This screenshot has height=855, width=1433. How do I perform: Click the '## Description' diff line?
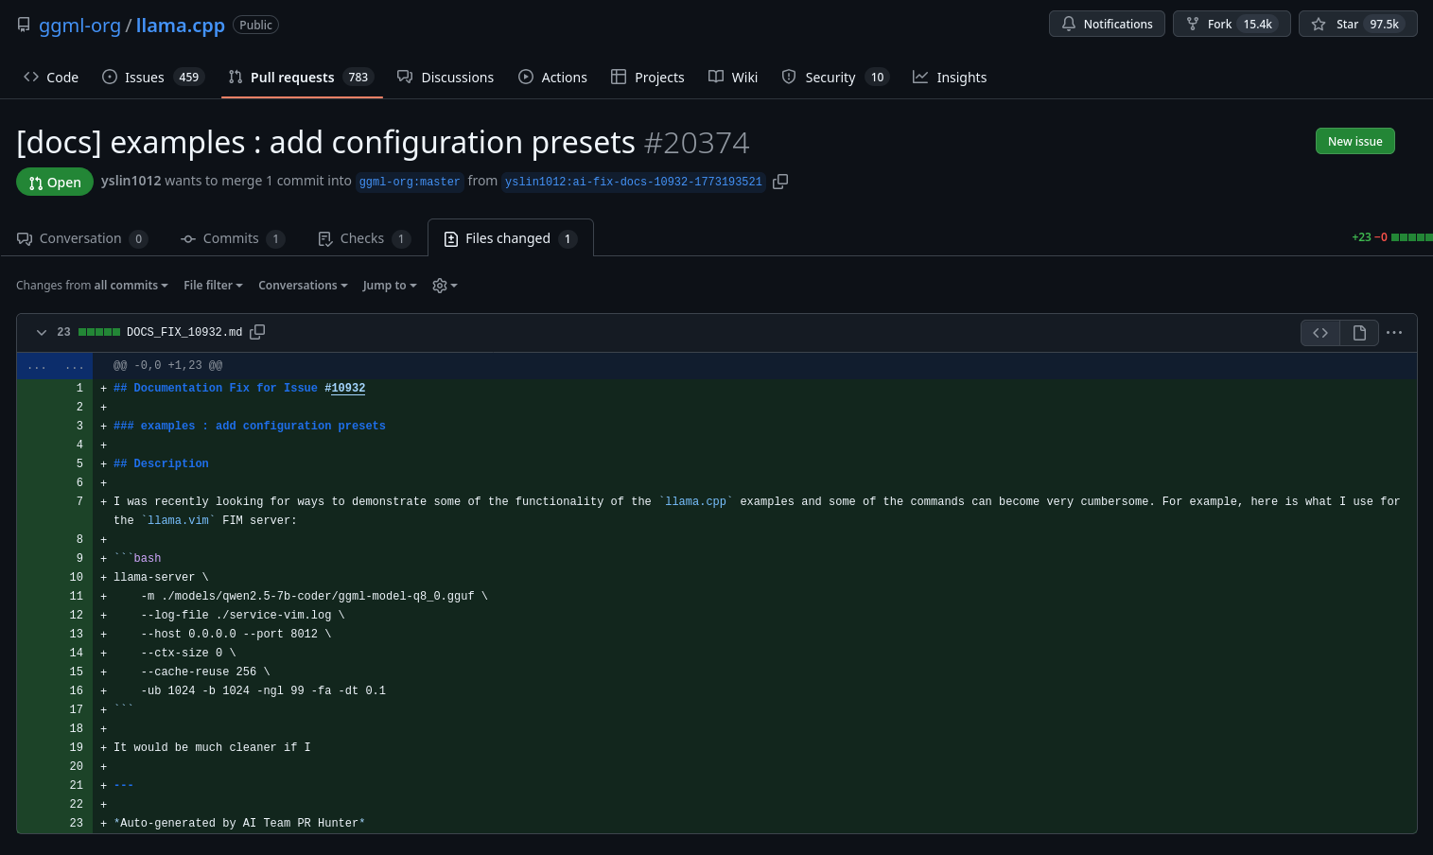161,463
